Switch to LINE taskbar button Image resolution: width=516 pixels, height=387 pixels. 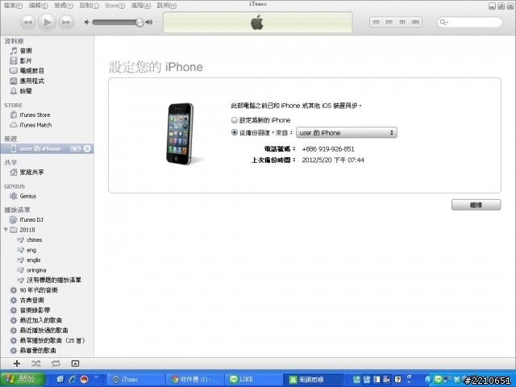(253, 380)
